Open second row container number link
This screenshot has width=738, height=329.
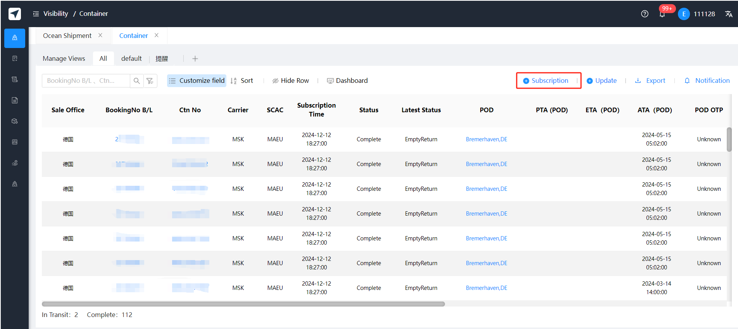click(x=190, y=164)
